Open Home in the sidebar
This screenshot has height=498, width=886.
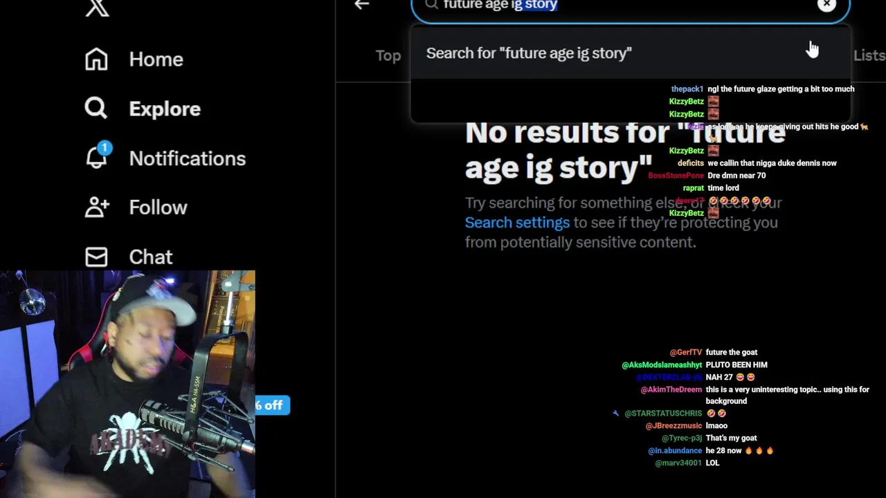[x=156, y=59]
